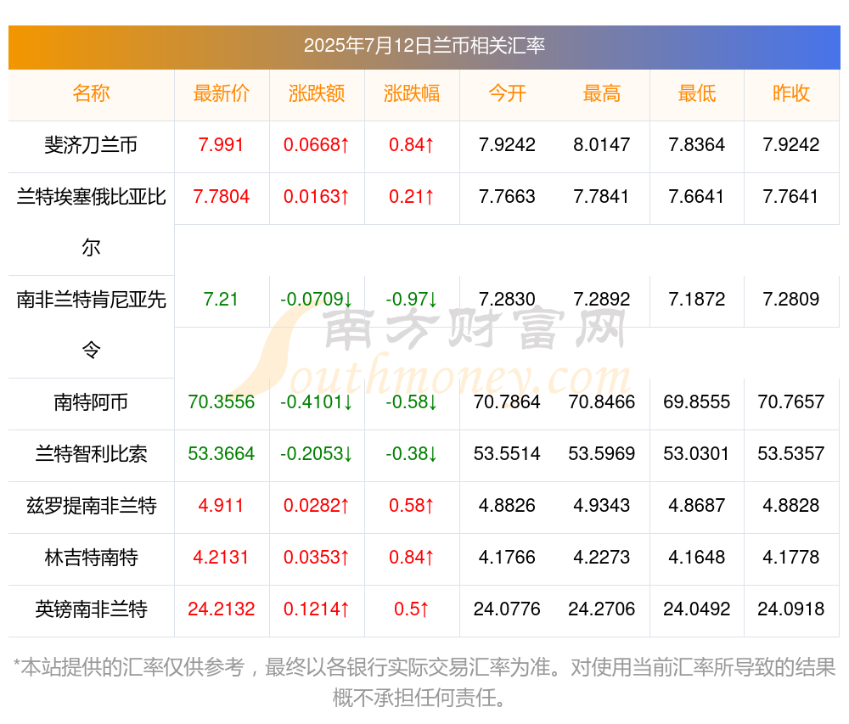The height and width of the screenshot is (724, 849).
Task: Click change amount 0.0668↑
Action: [316, 145]
